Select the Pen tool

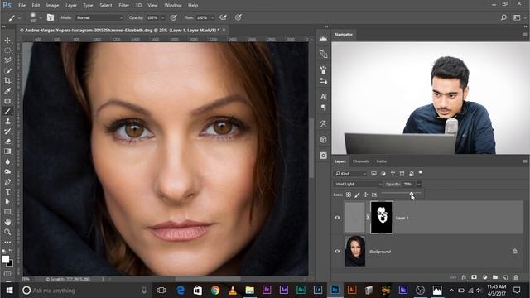7,182
